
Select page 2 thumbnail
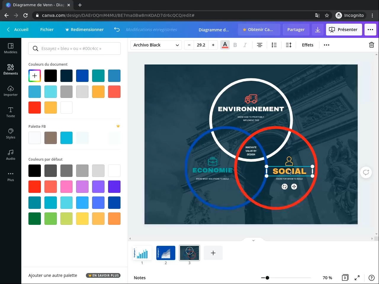click(x=166, y=253)
